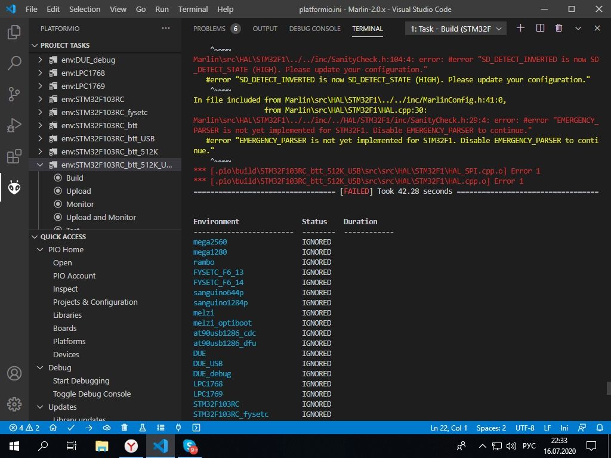Switch to DEBUG CONSOLE tab
This screenshot has width=611, height=458.
click(x=315, y=29)
